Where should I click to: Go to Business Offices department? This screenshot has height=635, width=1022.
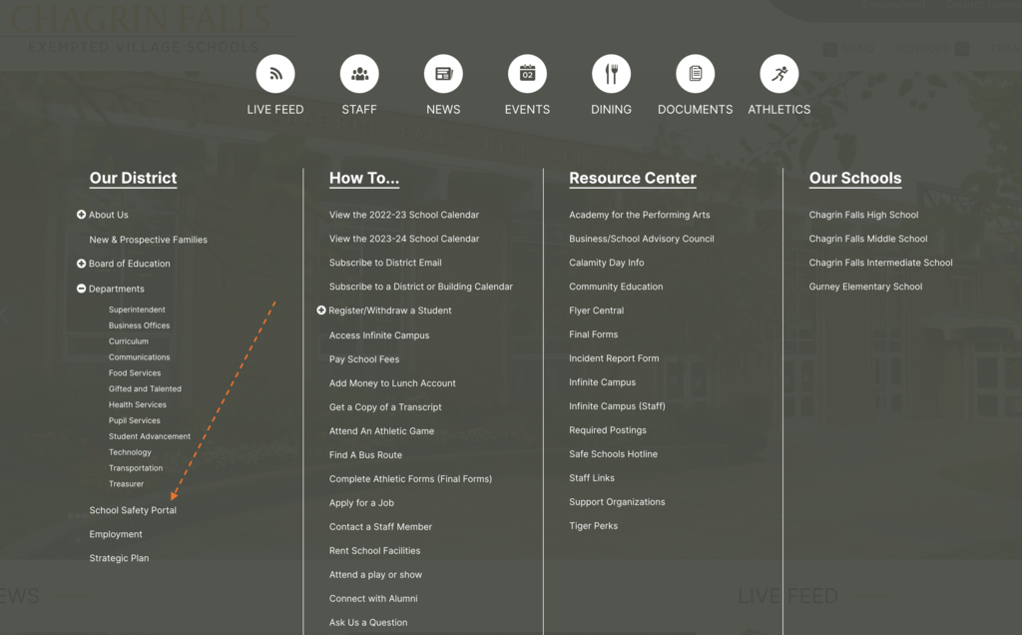(x=139, y=325)
